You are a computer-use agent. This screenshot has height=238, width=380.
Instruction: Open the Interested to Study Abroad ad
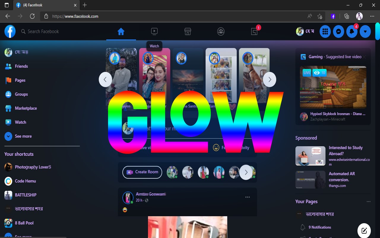point(333,156)
